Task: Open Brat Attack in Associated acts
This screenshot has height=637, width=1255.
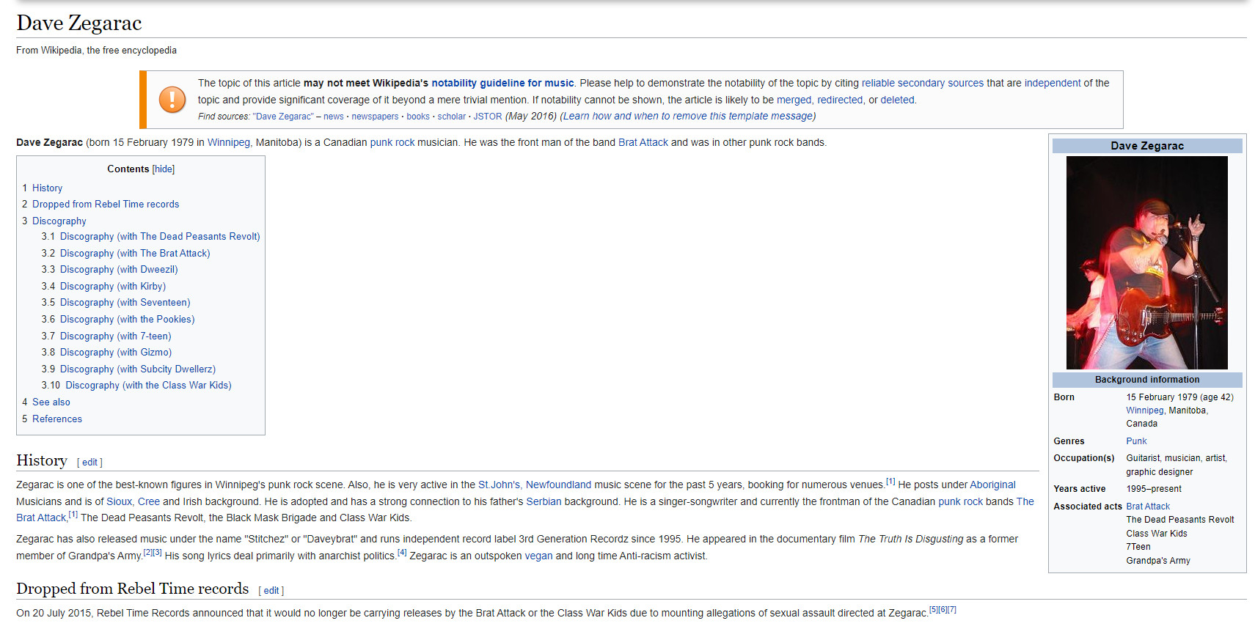Action: 1148,507
